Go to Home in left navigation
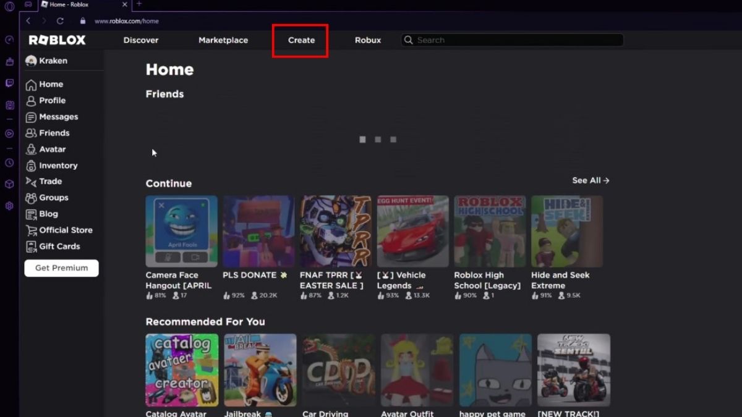742x417 pixels. pyautogui.click(x=44, y=85)
